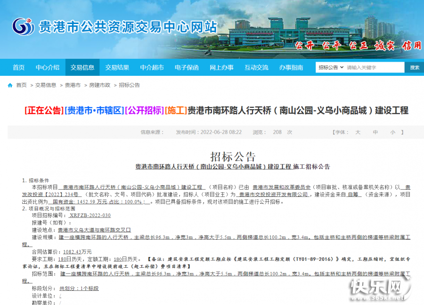Go to 首页 breadcrumb link
Image resolution: width=424 pixels, height=305 pixels.
pyautogui.click(x=21, y=85)
